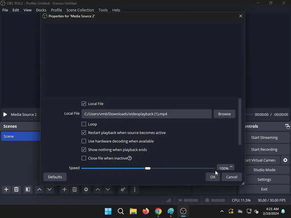Add a new source with plus icon
Viewport: 291px width, 218px height.
pos(65,189)
